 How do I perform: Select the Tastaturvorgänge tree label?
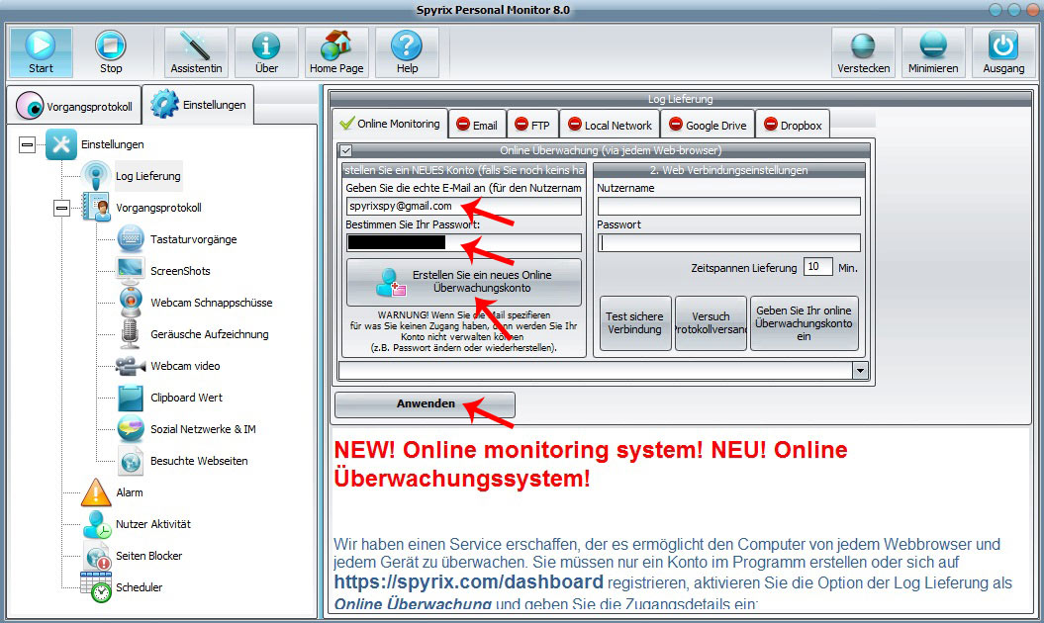(194, 239)
